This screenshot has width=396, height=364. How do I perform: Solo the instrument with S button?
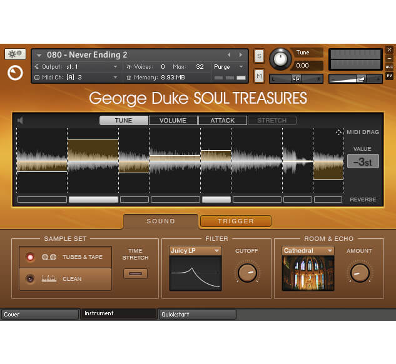[259, 56]
